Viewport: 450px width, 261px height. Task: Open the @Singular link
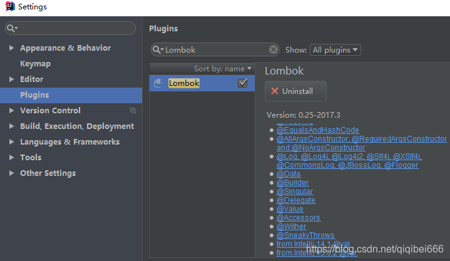coord(295,192)
